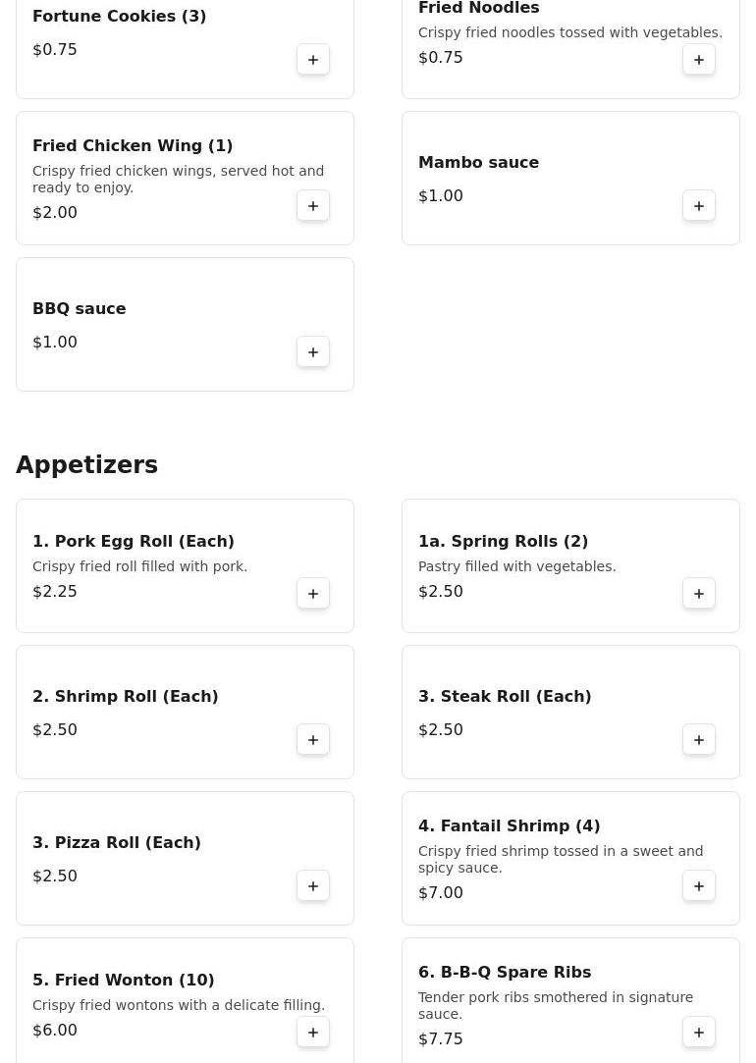
Task: Click plus button for Mambo sauce
Action: (699, 206)
